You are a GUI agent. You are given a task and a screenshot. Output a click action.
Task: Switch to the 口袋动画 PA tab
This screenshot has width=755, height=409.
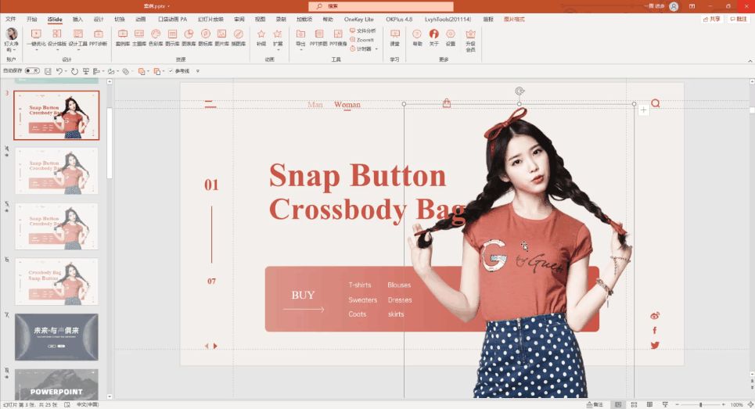(x=172, y=20)
